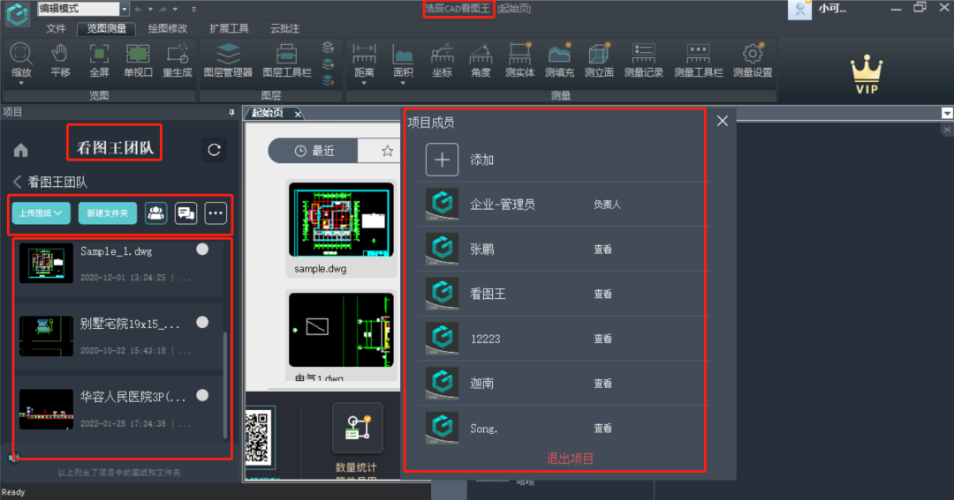
Task: Pin the 项目 panel
Action: click(x=231, y=112)
